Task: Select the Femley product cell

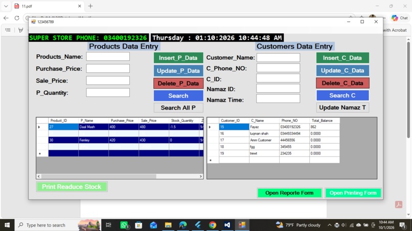Action: [93, 140]
